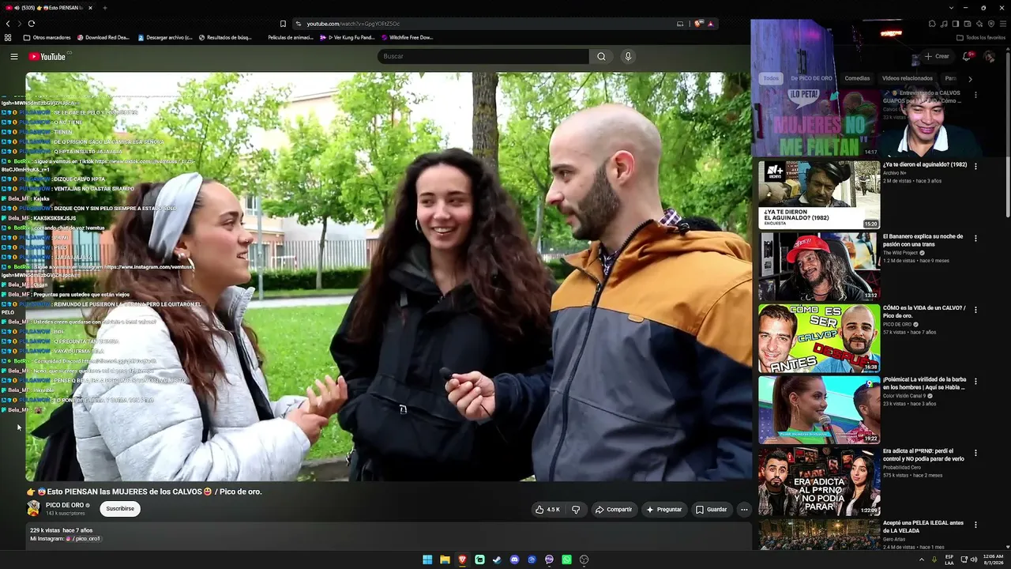Go to YouTube home via the logo
Screen dimensions: 1011x569
coord(47,56)
